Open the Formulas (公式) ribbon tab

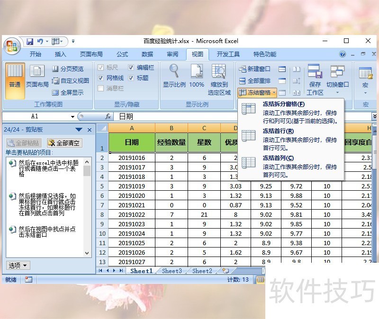click(x=122, y=54)
